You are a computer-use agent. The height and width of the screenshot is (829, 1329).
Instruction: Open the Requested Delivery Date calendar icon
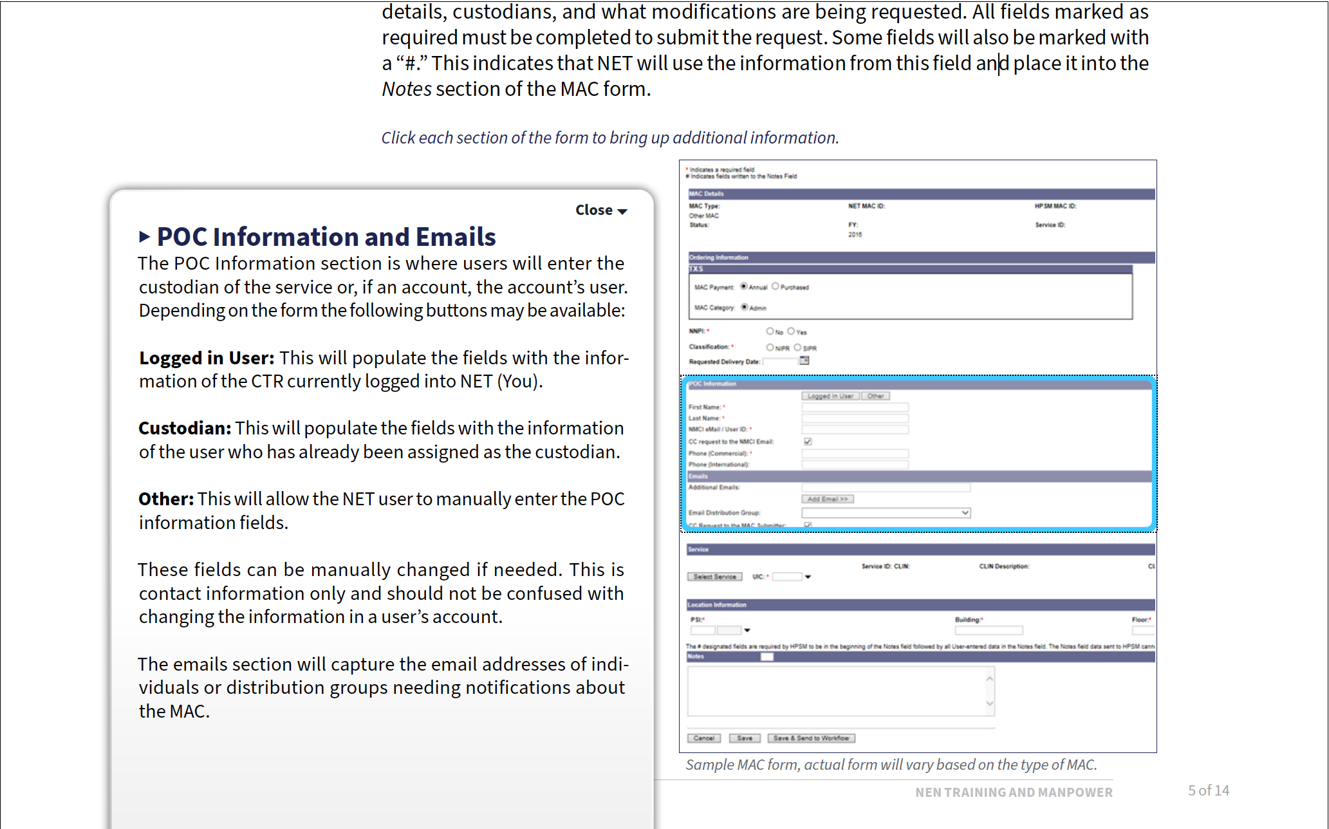coord(804,360)
